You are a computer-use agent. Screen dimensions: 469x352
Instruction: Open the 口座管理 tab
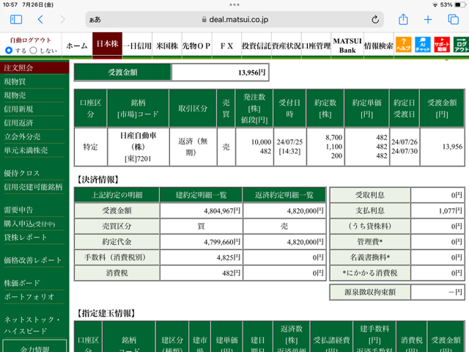tap(316, 45)
